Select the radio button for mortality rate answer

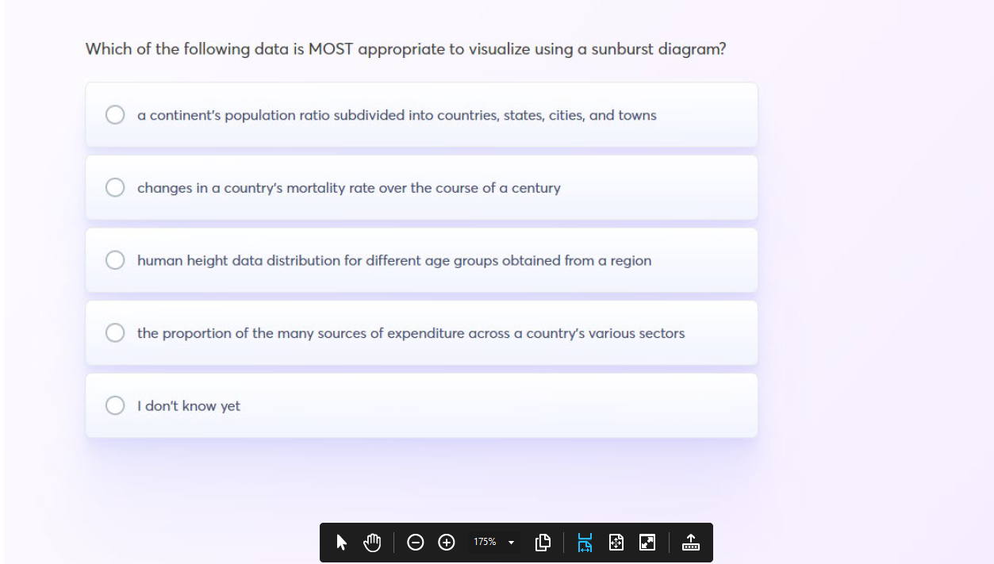[x=115, y=187]
